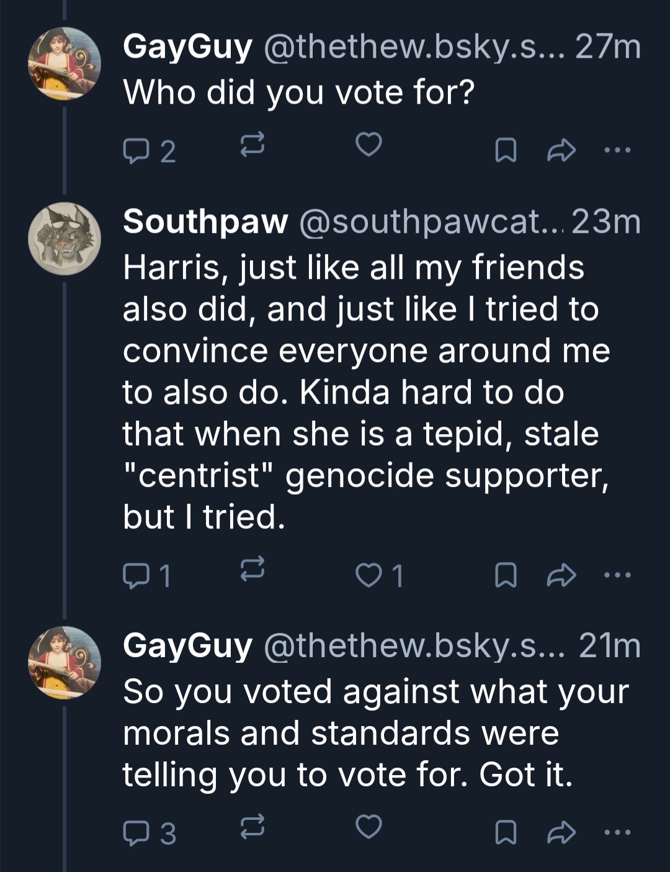Open more options on "Who did you vote for?" post
Screen dimensions: 670x872
[x=618, y=150]
